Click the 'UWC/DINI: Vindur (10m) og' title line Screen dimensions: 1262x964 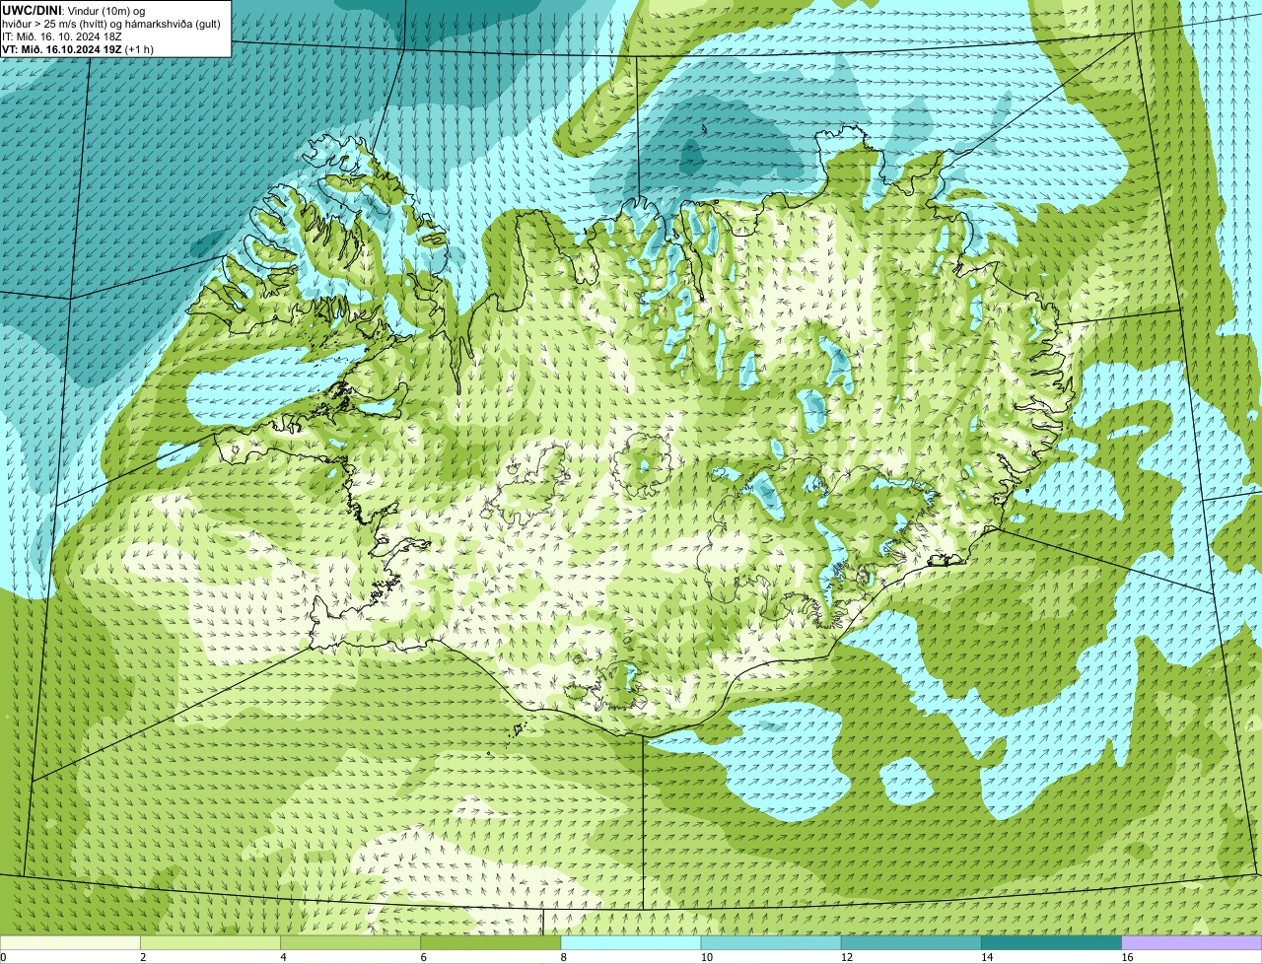tap(74, 10)
